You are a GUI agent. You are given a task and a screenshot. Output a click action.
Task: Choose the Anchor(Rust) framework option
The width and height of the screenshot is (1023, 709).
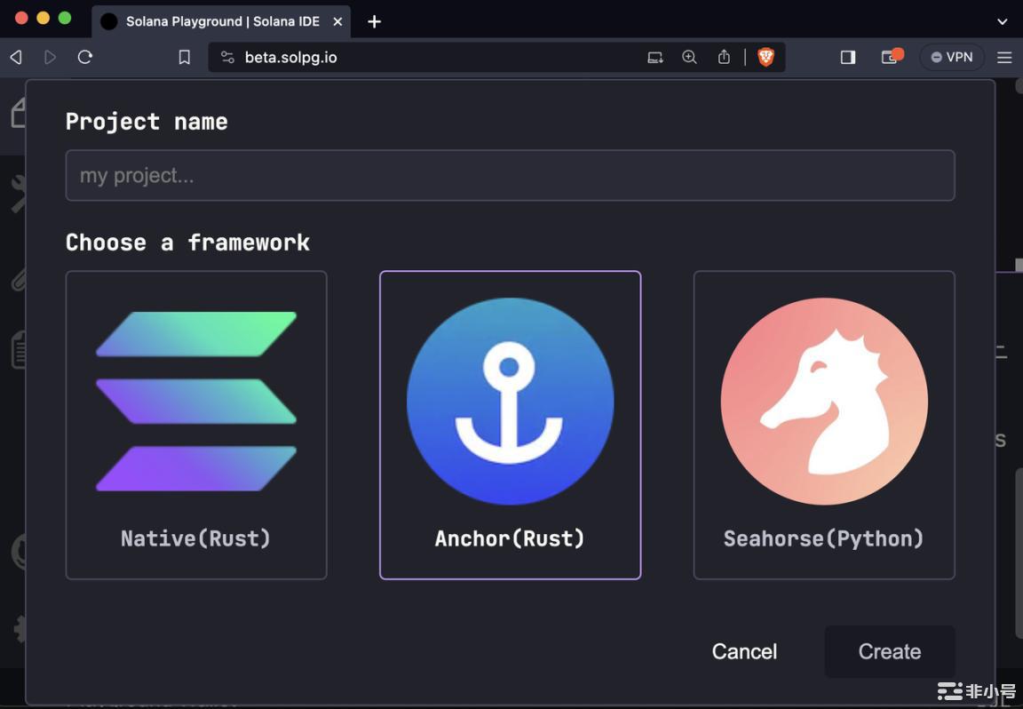coord(510,425)
